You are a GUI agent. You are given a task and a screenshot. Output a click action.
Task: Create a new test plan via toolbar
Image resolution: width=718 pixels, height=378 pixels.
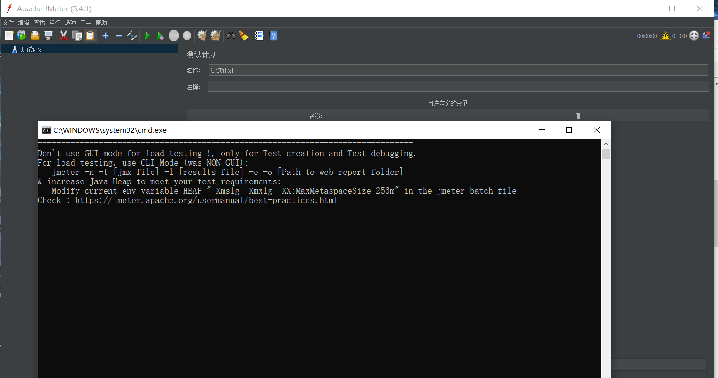[x=9, y=36]
